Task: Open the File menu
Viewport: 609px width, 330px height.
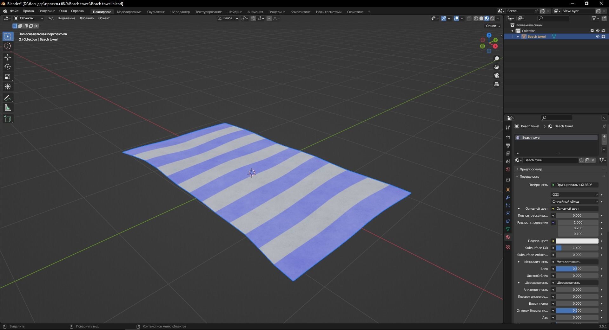Action: 14,11
